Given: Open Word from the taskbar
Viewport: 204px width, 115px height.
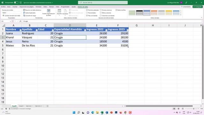Looking at the screenshot, I should coord(107,112).
